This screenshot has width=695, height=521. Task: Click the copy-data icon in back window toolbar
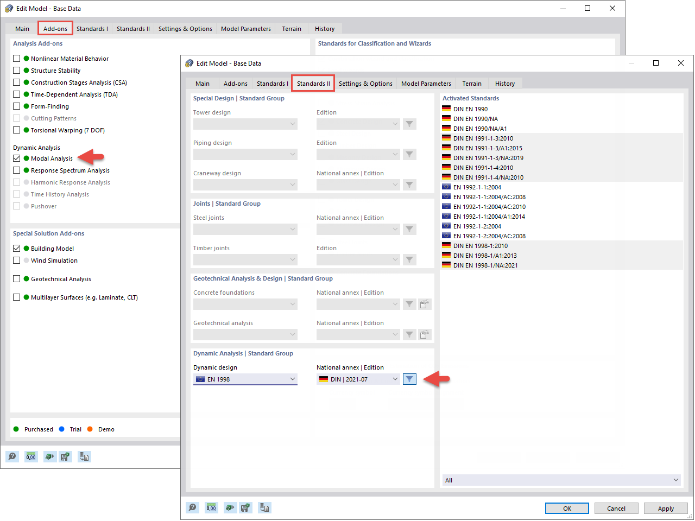pyautogui.click(x=84, y=456)
